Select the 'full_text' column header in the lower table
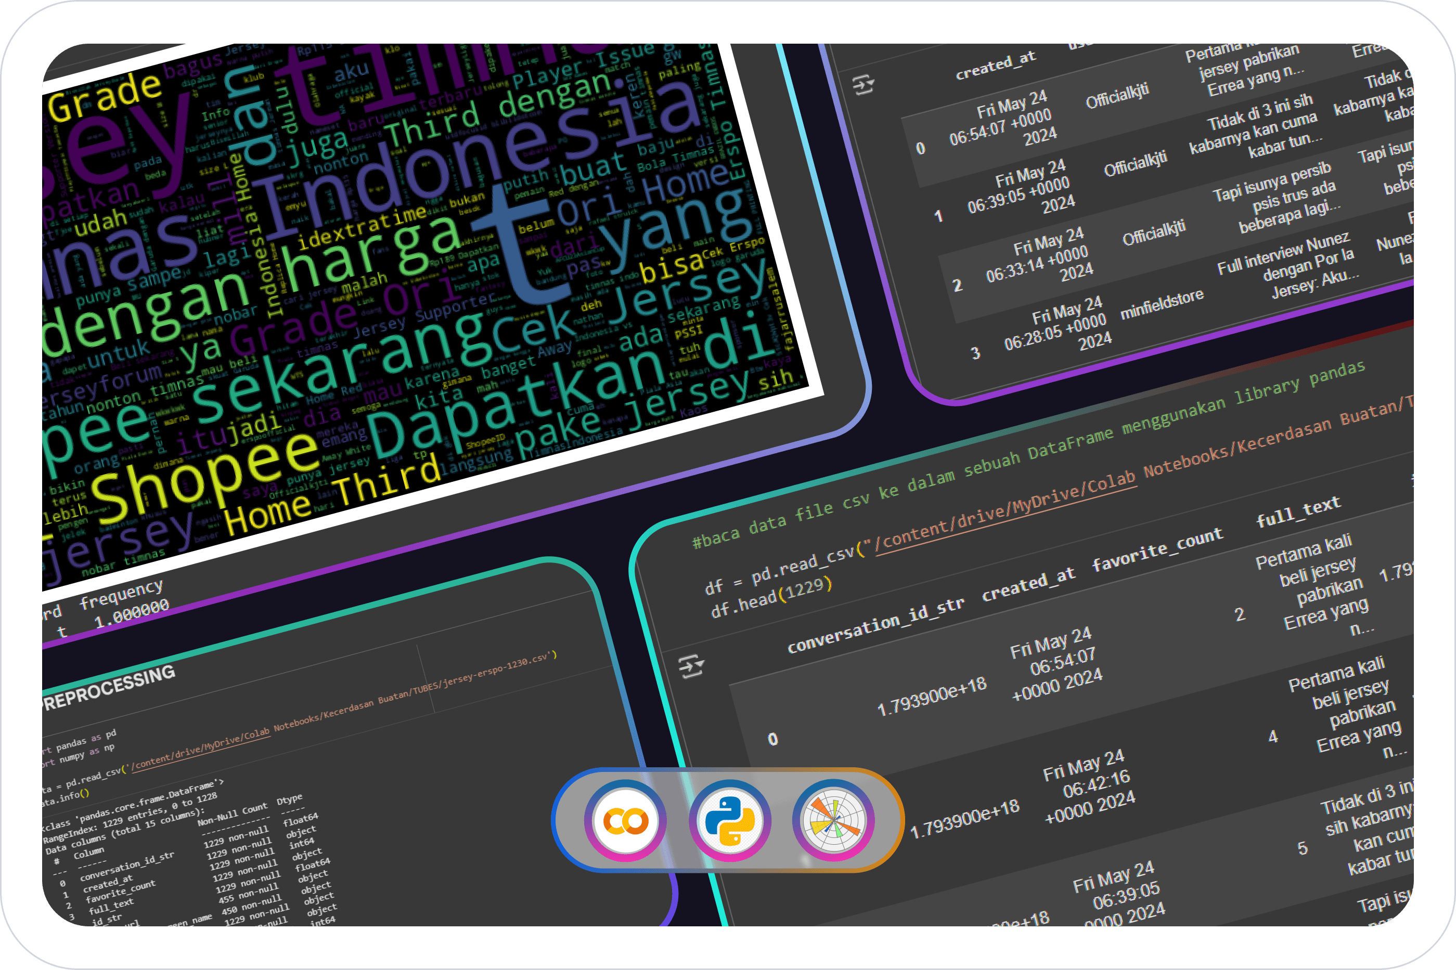 1298,512
